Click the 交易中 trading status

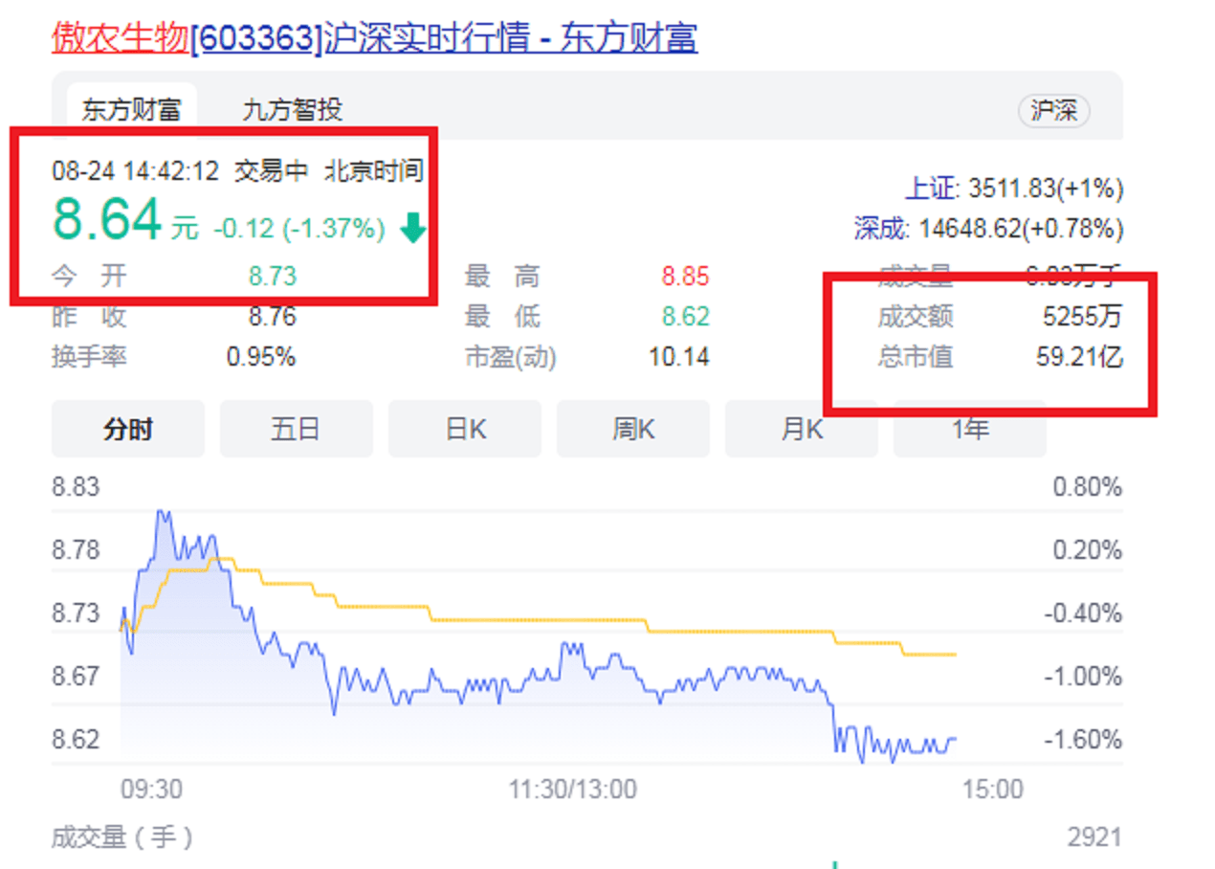pos(271,171)
